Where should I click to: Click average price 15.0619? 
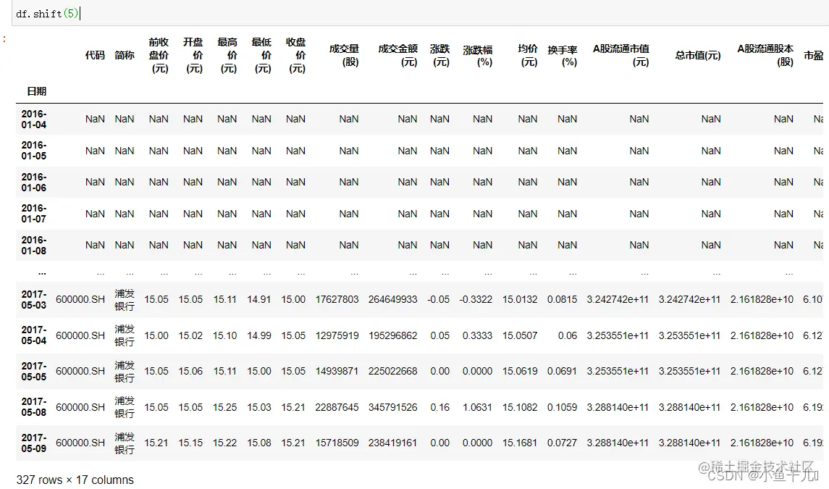tap(520, 371)
